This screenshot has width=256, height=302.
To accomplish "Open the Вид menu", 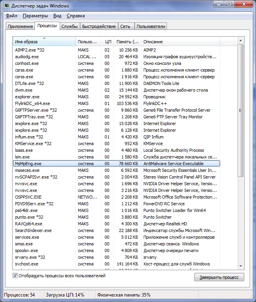I will coord(57,16).
